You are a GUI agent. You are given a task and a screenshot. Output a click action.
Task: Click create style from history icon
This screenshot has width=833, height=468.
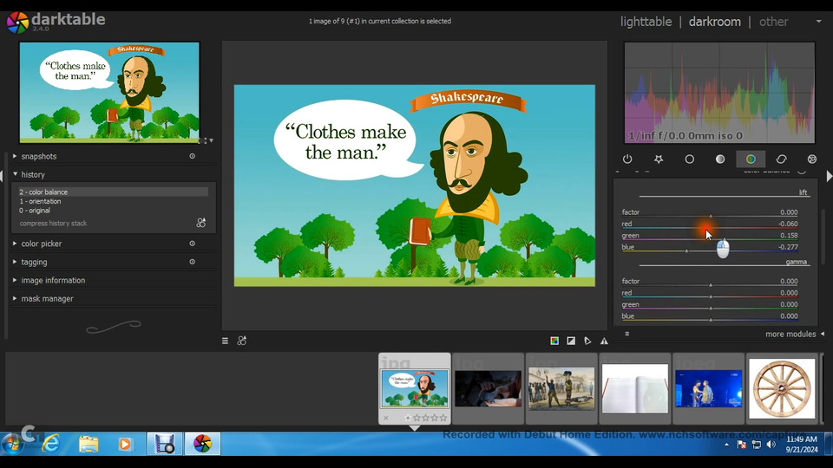(x=201, y=223)
